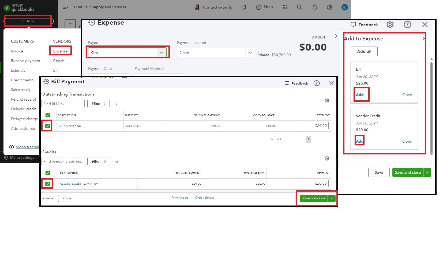443x266 pixels.
Task: Open the apps grid icon
Action: [284, 7]
